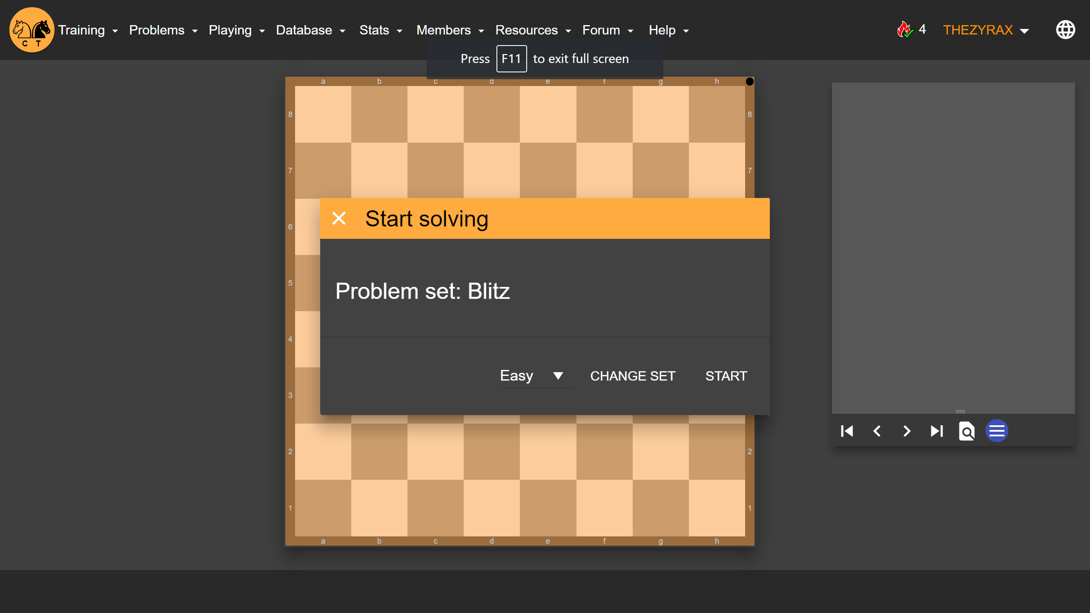The image size is (1090, 613).
Task: Open the document search preview icon
Action: coord(967,431)
